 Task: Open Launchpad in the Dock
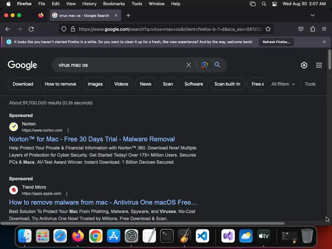tap(42, 236)
